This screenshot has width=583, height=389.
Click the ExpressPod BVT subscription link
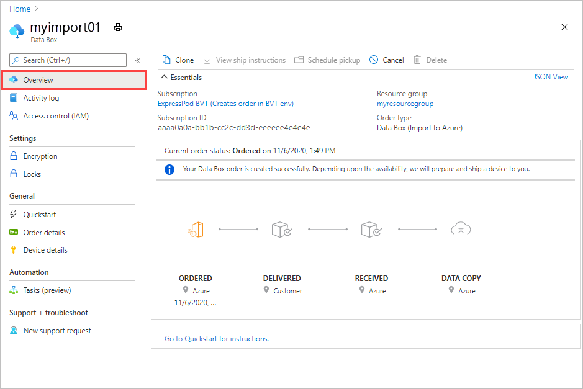pyautogui.click(x=225, y=104)
